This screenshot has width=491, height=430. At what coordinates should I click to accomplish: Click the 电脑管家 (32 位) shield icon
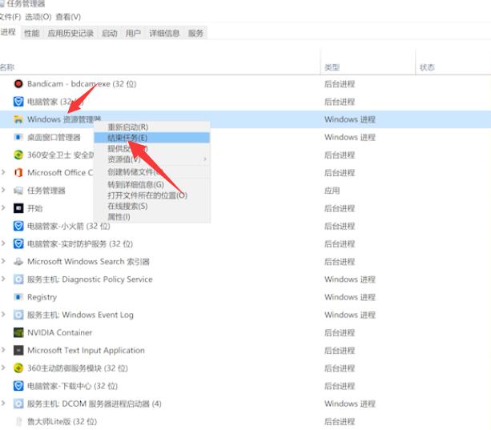point(18,102)
